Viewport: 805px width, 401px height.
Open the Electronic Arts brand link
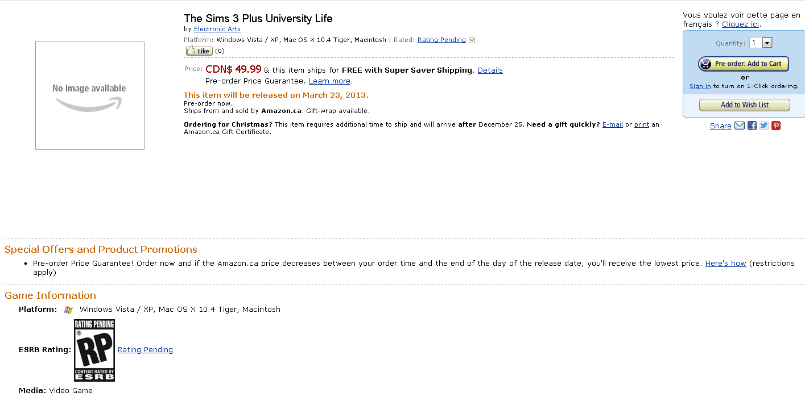pos(217,29)
